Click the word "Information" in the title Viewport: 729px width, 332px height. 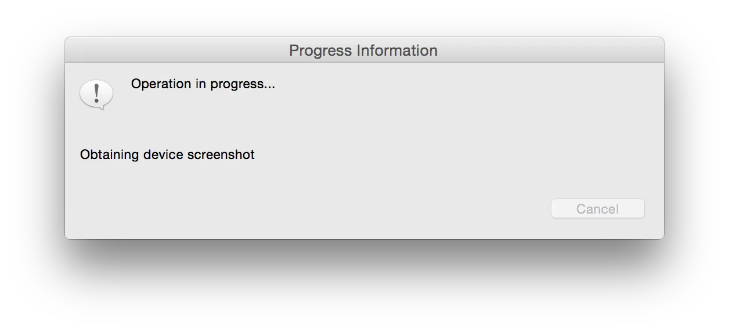click(397, 51)
